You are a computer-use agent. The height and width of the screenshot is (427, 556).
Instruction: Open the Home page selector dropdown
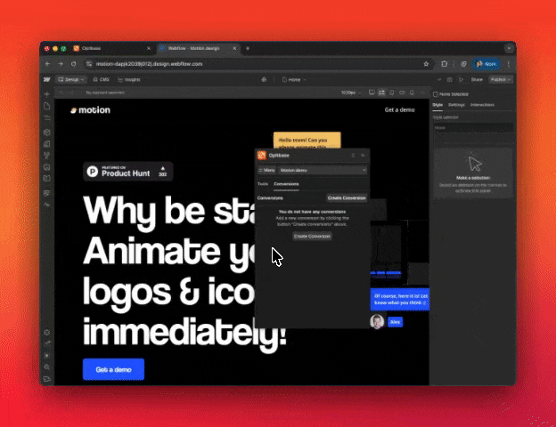point(292,79)
